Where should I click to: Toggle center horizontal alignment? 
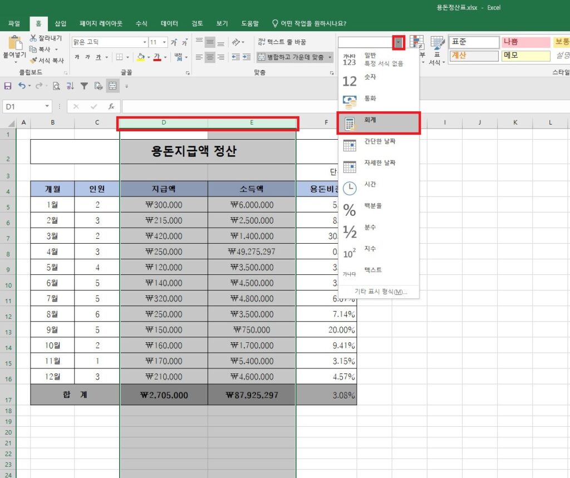pyautogui.click(x=210, y=57)
